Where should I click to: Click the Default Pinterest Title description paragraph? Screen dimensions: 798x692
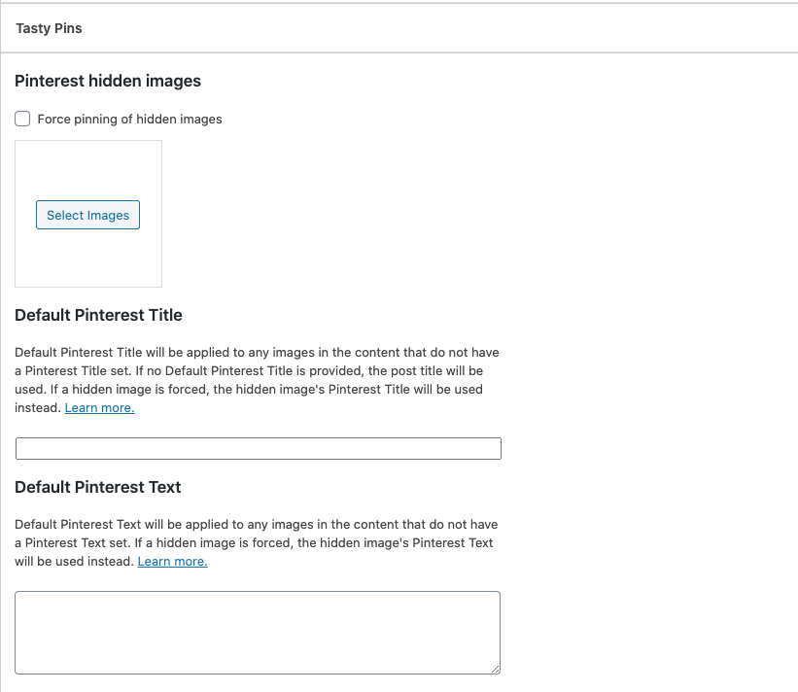tap(257, 380)
